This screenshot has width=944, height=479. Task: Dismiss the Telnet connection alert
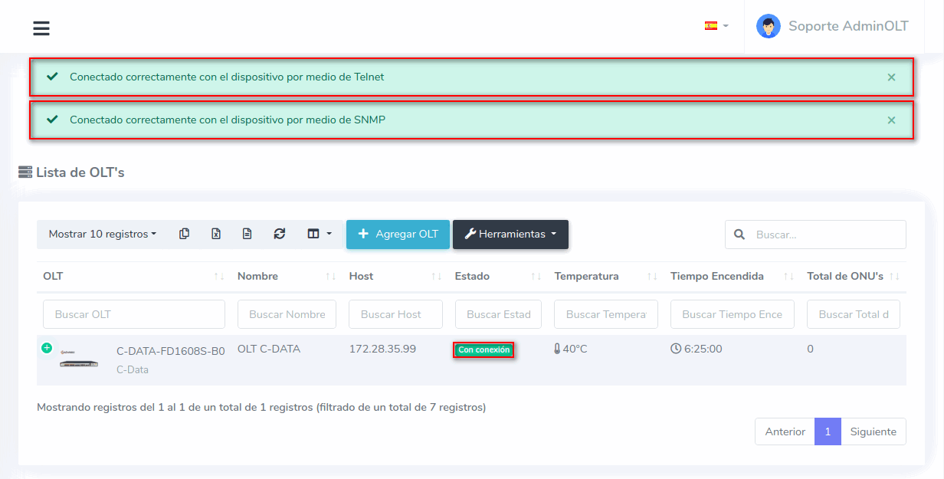click(891, 77)
